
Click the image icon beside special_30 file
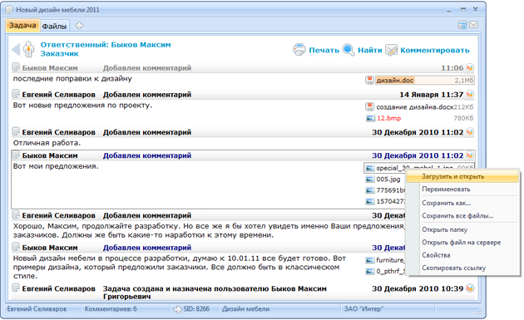click(x=369, y=168)
